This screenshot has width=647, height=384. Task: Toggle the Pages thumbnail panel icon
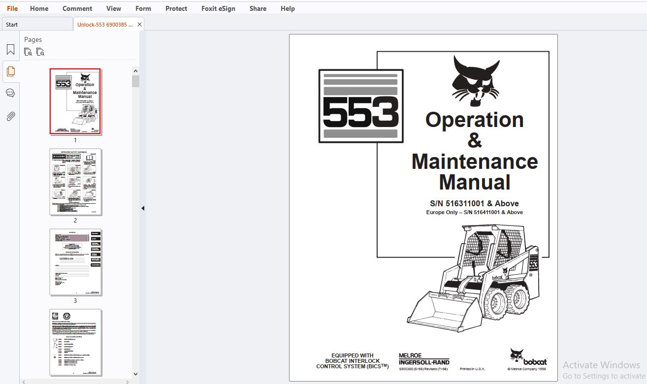10,71
